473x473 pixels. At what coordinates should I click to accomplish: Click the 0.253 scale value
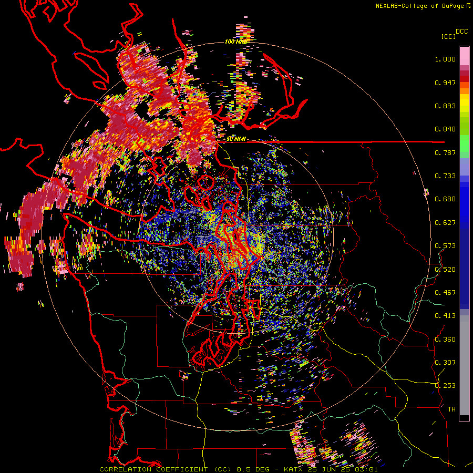coord(445,386)
